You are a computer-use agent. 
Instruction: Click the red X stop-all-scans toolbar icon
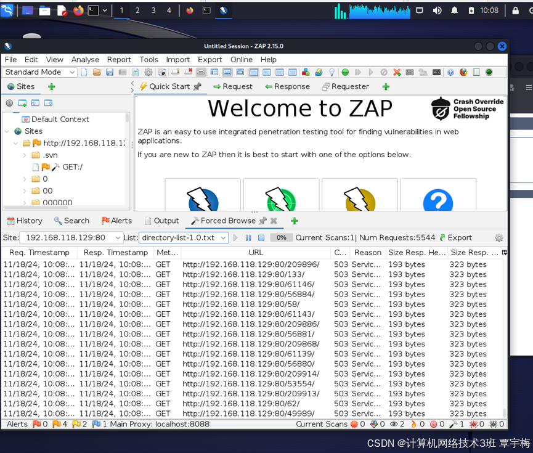(x=397, y=72)
